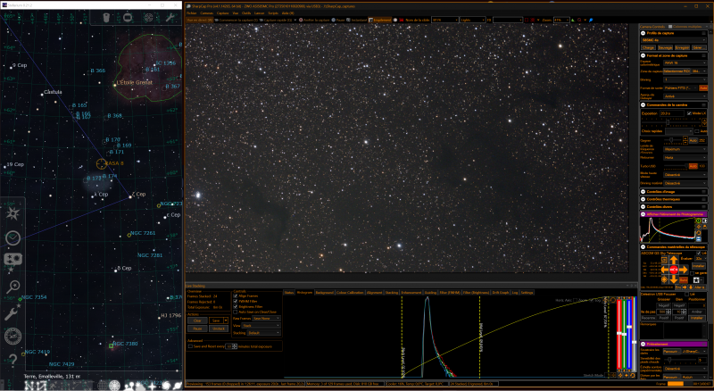714x391 pixels.
Task: Click blue pin icon in SharpCap toolbar
Action: 591,20
